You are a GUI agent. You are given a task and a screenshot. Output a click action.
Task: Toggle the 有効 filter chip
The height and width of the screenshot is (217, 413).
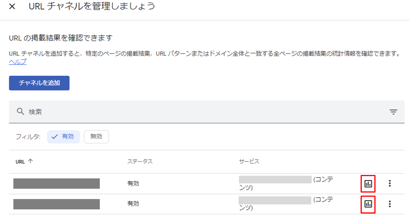point(63,137)
